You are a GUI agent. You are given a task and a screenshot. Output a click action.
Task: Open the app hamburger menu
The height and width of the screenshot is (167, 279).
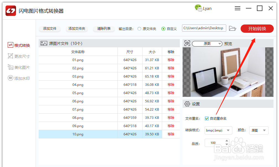[x=237, y=8]
